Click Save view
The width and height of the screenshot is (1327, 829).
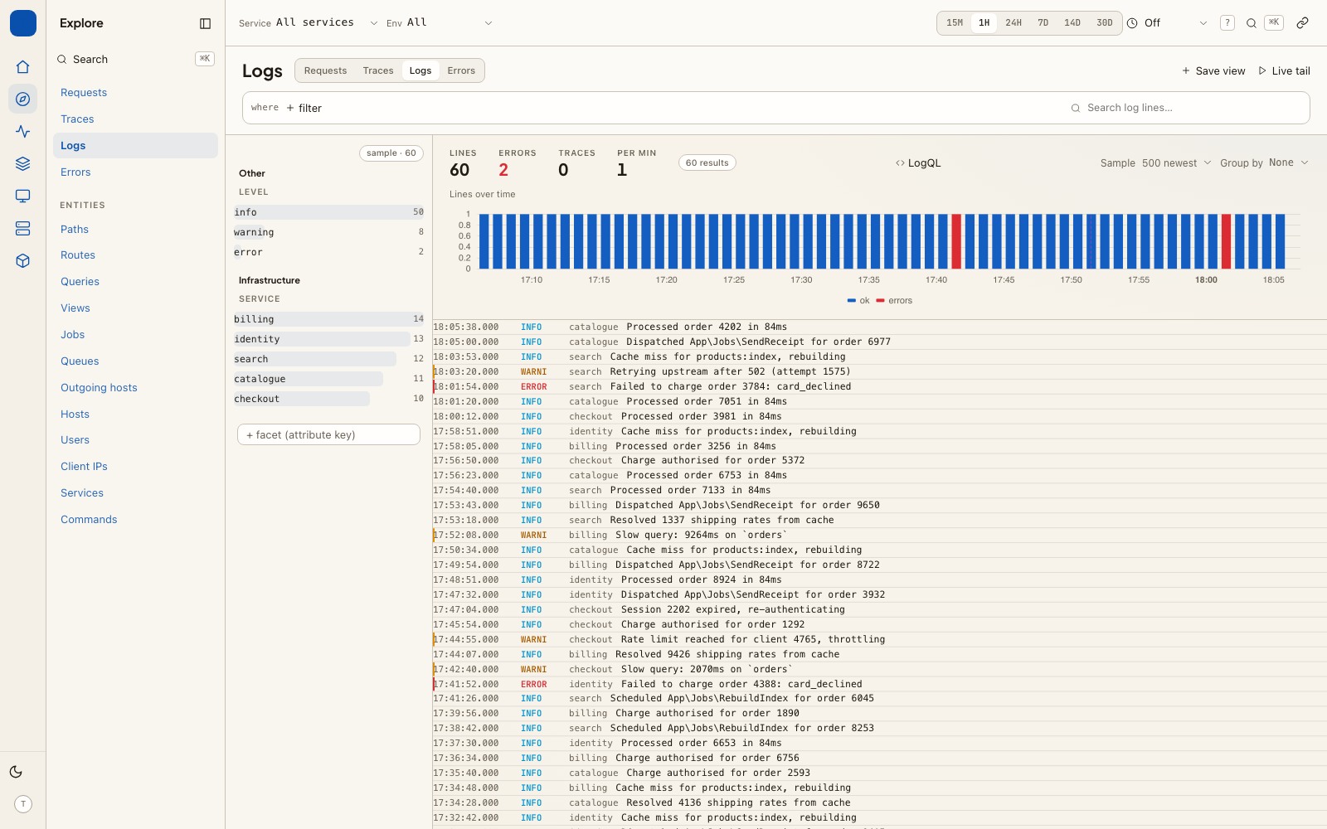click(1213, 71)
